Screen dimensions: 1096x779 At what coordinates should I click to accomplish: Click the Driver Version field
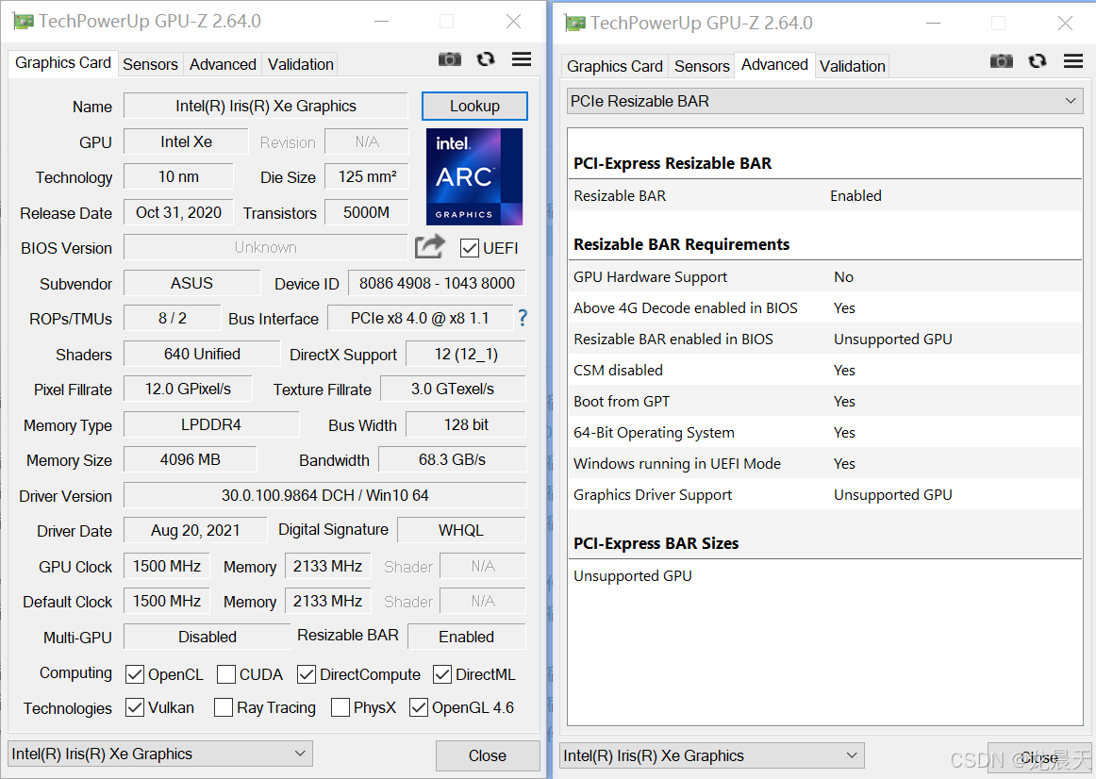pyautogui.click(x=325, y=495)
